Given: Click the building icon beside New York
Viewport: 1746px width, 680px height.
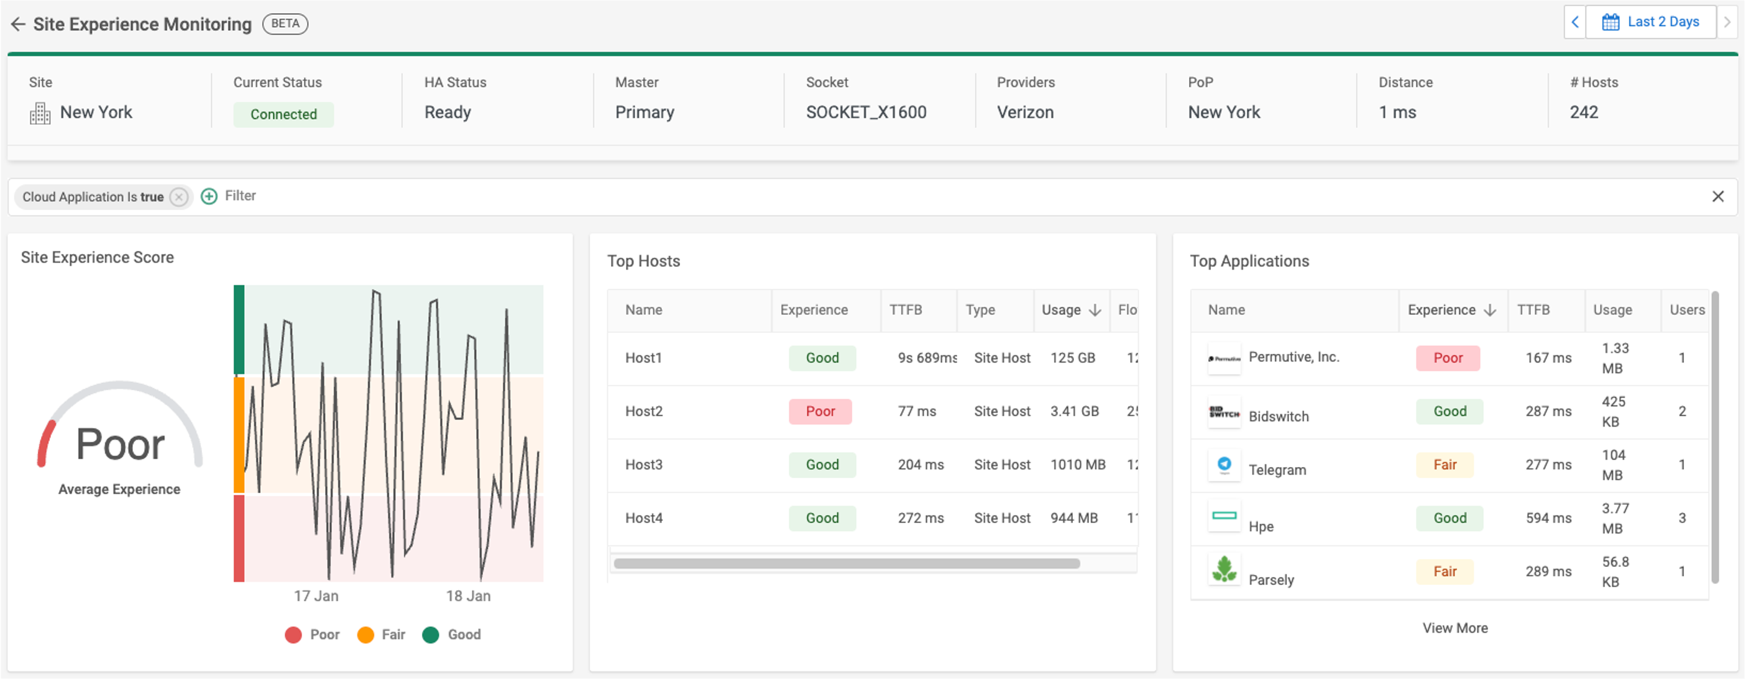Looking at the screenshot, I should point(39,112).
